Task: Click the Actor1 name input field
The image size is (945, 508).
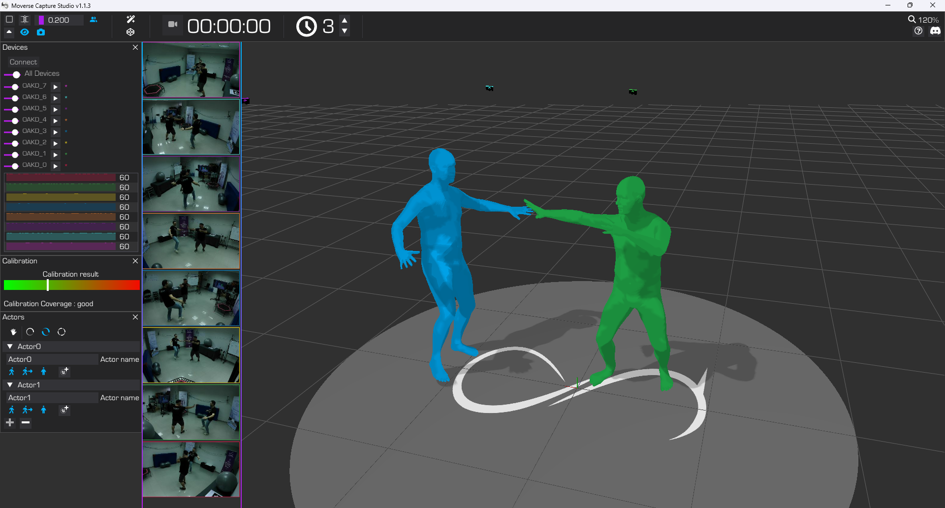Action: coord(52,398)
